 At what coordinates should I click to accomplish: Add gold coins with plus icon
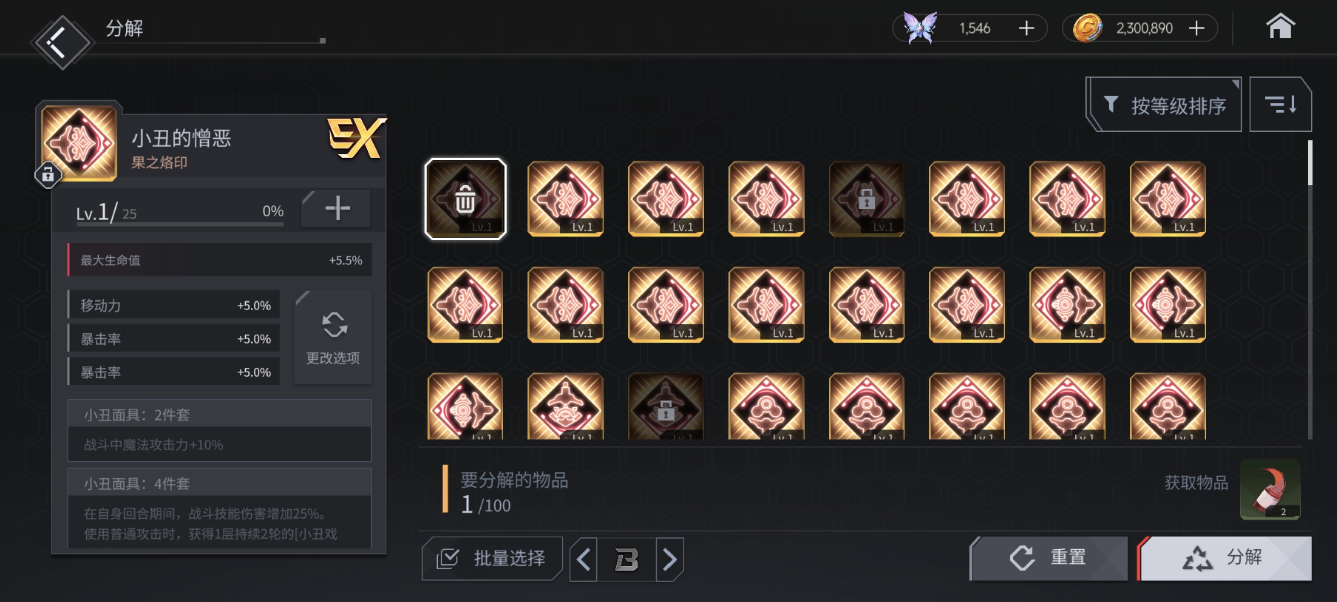[x=1196, y=28]
